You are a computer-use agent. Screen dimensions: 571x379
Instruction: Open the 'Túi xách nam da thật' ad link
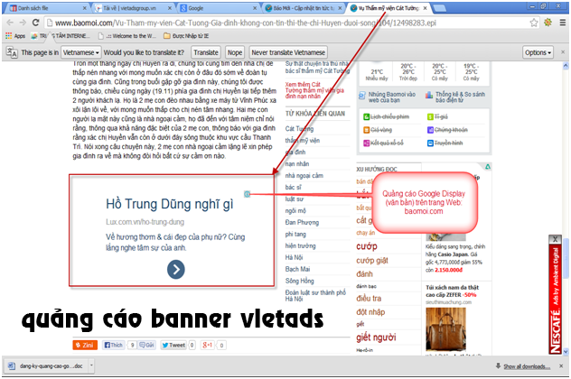[x=452, y=291]
